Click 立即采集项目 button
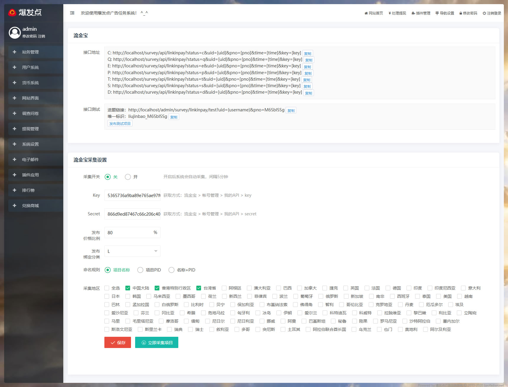Viewport: 508px width, 387px height. point(156,343)
